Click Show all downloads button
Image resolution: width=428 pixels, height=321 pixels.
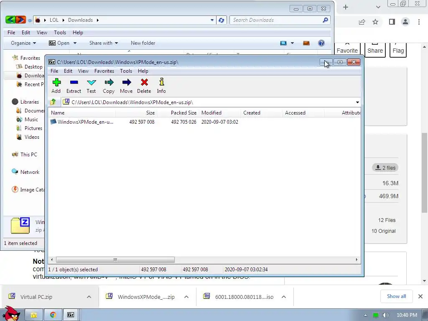point(396,296)
